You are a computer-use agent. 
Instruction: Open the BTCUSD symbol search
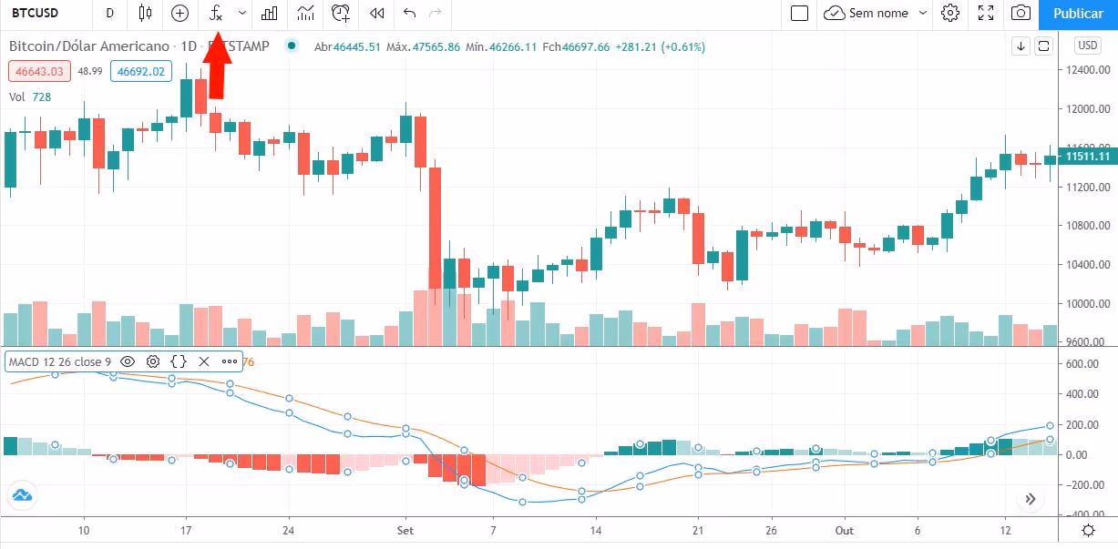point(35,14)
